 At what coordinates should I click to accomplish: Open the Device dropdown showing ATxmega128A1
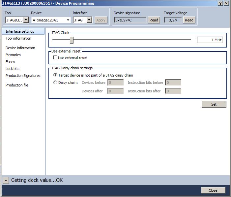[51, 20]
